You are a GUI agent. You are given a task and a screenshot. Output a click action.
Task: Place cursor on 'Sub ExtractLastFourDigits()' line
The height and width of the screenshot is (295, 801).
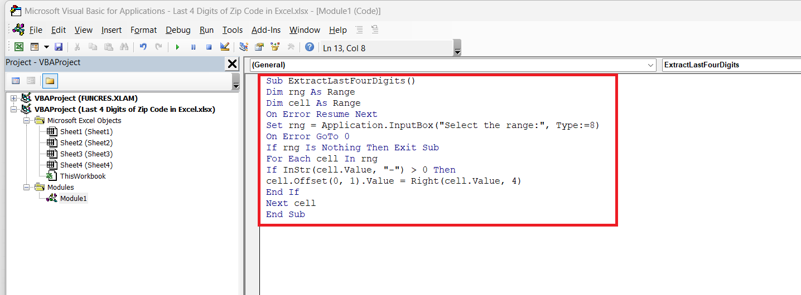click(341, 81)
